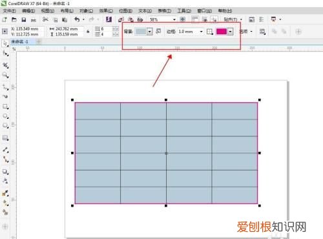Image resolution: width=323 pixels, height=239 pixels.
Task: Open the 帮助(H) menu
Action: tap(225, 10)
